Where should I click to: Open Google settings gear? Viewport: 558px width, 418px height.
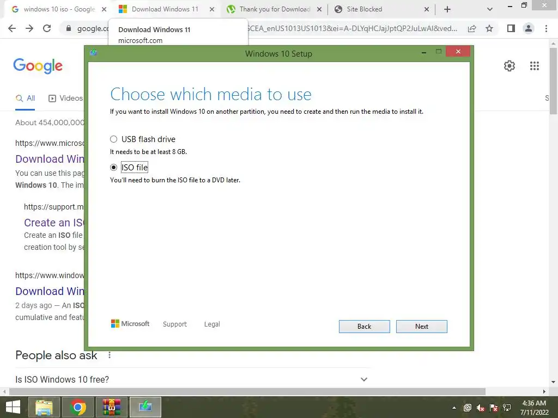pos(510,66)
